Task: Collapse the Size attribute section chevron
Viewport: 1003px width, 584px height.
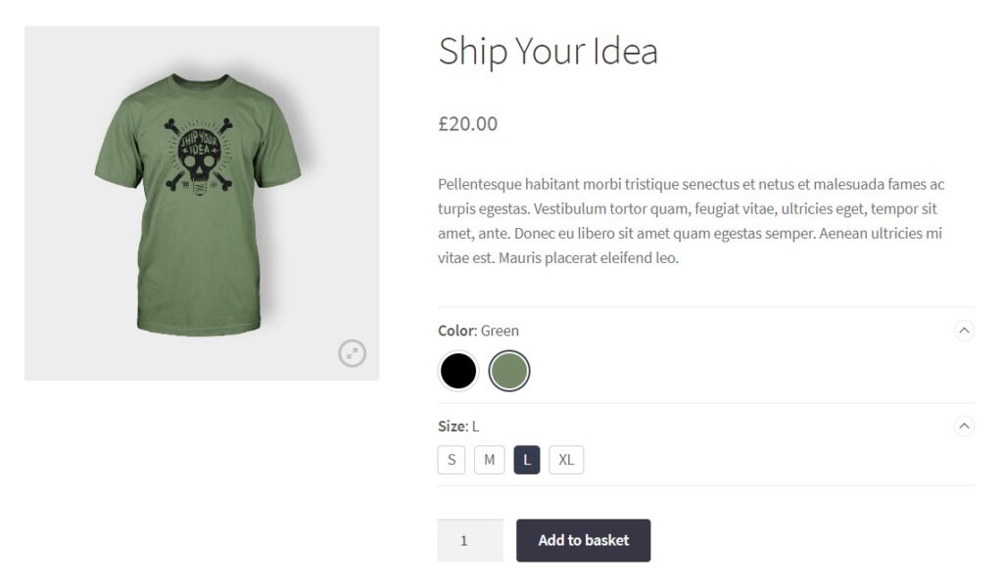Action: pos(964,427)
